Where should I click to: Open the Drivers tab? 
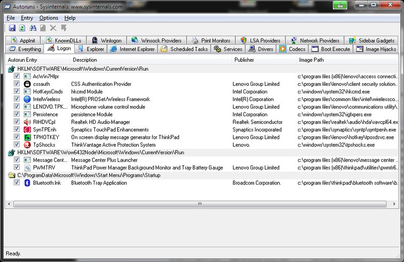[x=261, y=49]
